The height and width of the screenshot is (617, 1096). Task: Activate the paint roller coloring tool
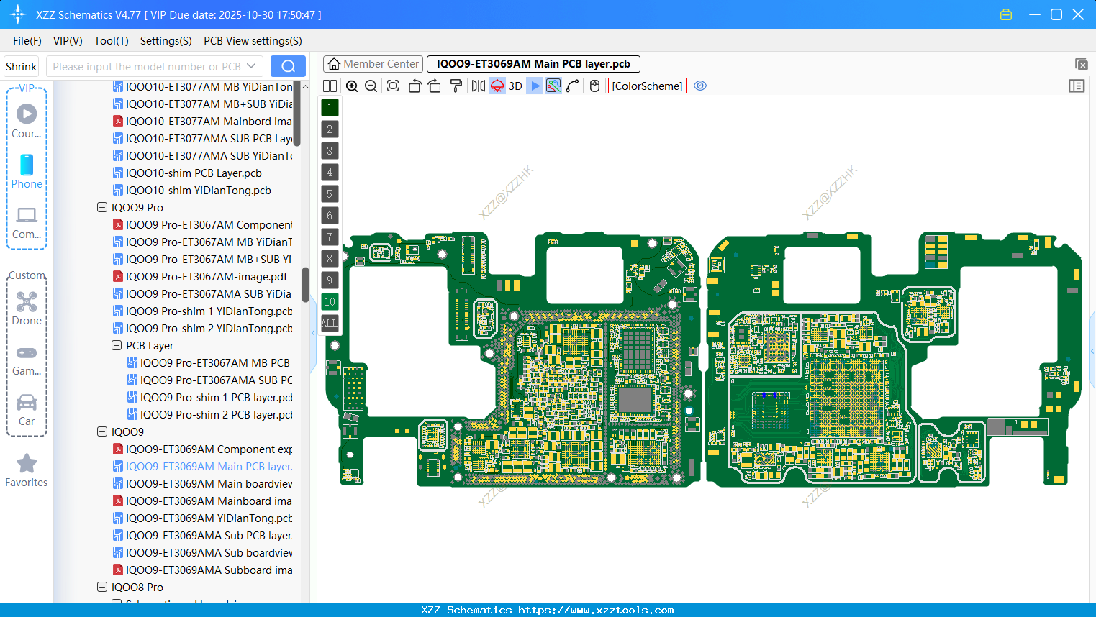456,86
